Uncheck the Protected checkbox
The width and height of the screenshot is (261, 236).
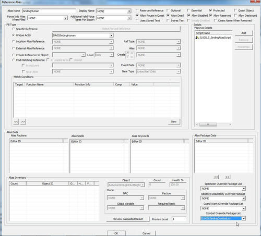coord(210,10)
